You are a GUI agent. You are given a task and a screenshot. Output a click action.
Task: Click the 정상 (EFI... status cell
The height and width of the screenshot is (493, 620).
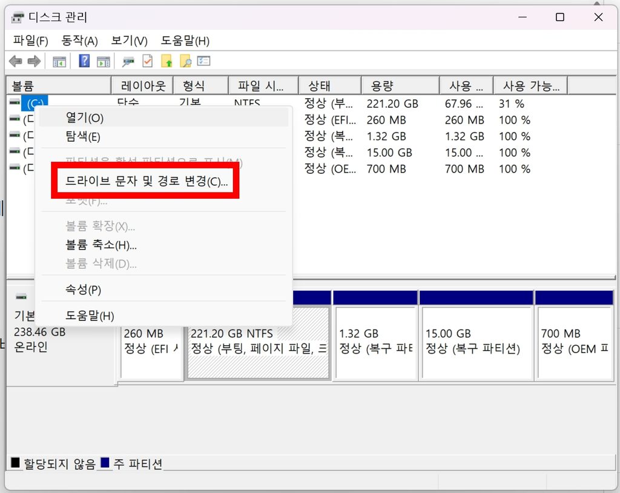[x=330, y=119]
